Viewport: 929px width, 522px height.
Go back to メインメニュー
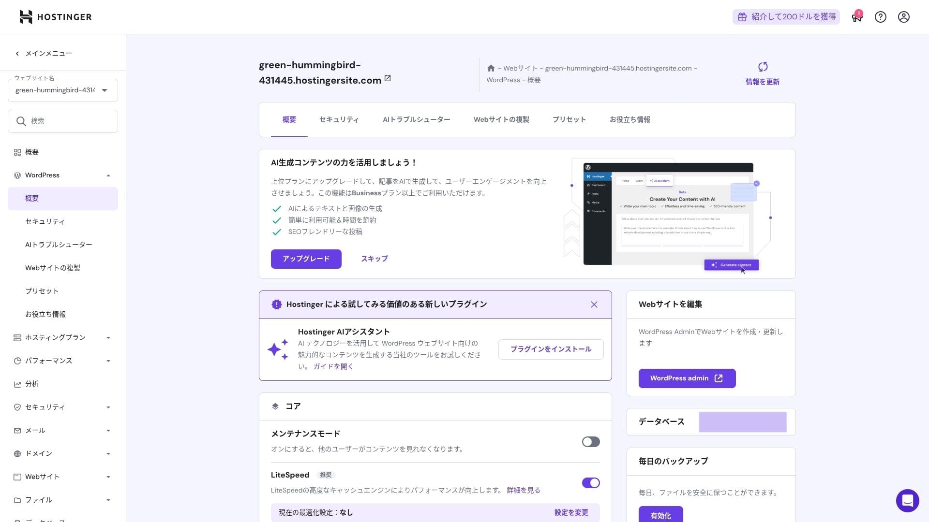point(44,54)
